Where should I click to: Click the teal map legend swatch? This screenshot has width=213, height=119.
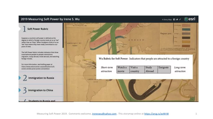[186, 29]
